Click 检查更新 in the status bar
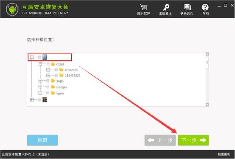 coord(224,154)
